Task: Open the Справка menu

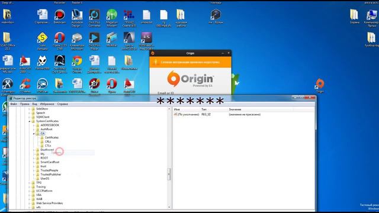Action: (x=63, y=104)
